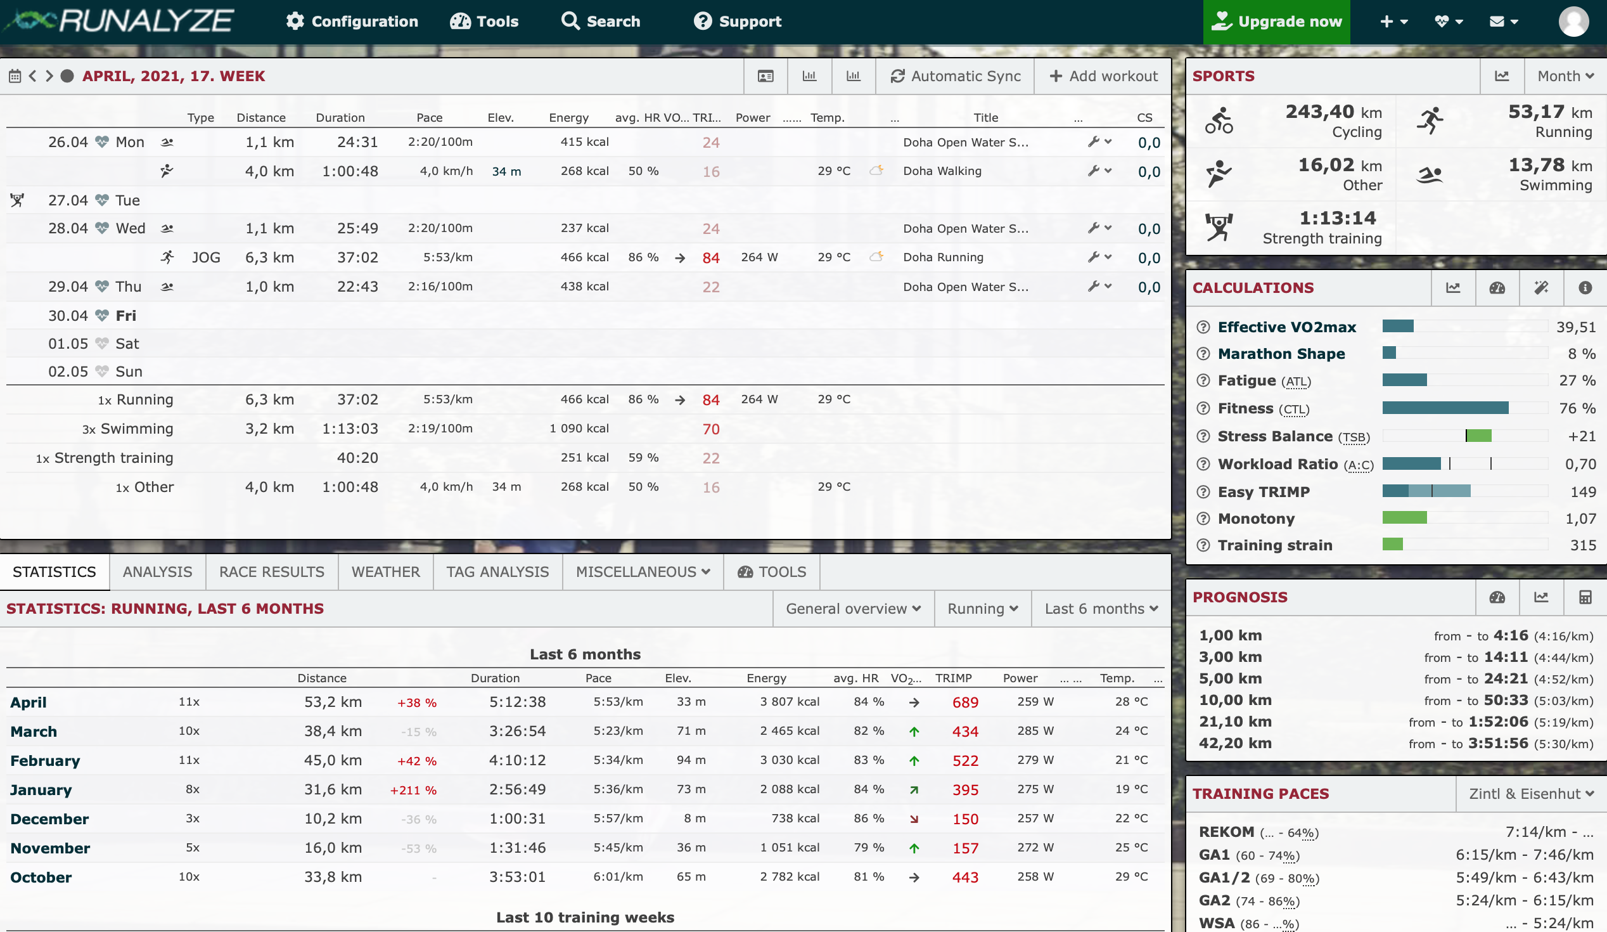Toggle heart icon for Friday 30.04
The image size is (1607, 932).
(101, 316)
